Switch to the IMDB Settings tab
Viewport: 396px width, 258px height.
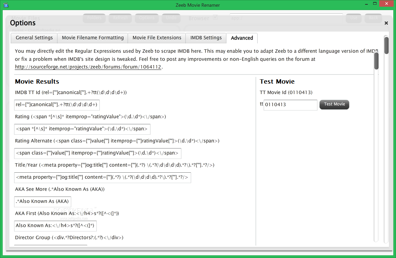click(206, 38)
